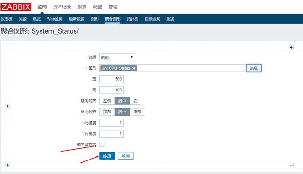This screenshot has height=174, width=303.
Task: Open the 自动发现 tab
Action: [x=152, y=19]
